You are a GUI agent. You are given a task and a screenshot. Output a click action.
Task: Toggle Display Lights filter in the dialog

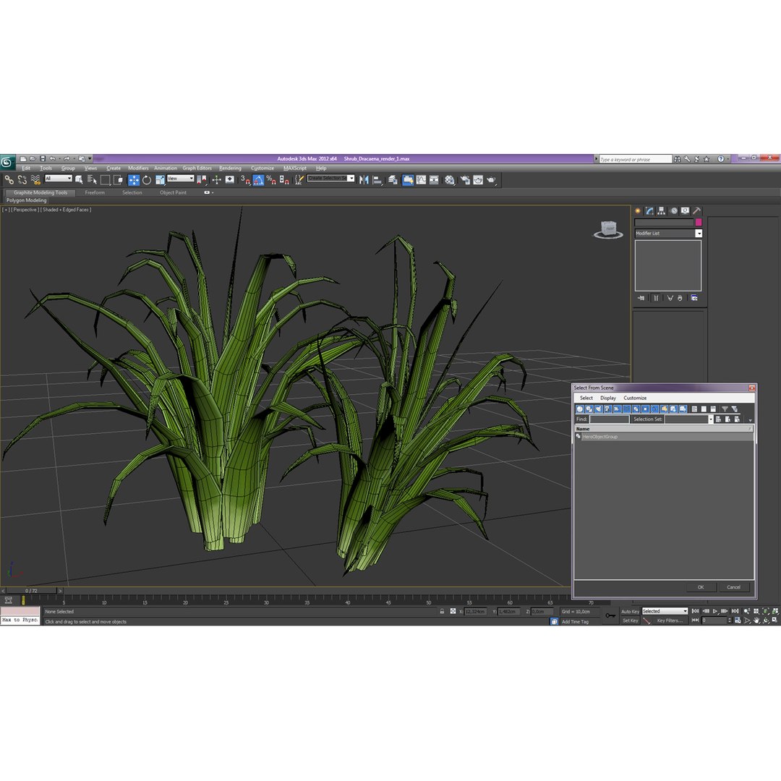pyautogui.click(x=599, y=409)
